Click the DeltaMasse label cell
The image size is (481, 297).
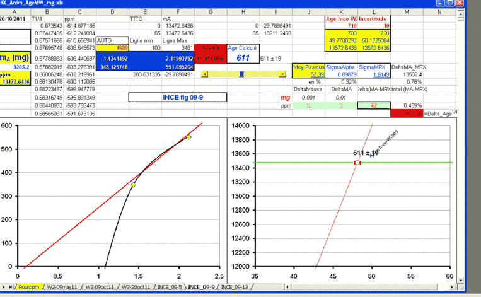(x=308, y=89)
